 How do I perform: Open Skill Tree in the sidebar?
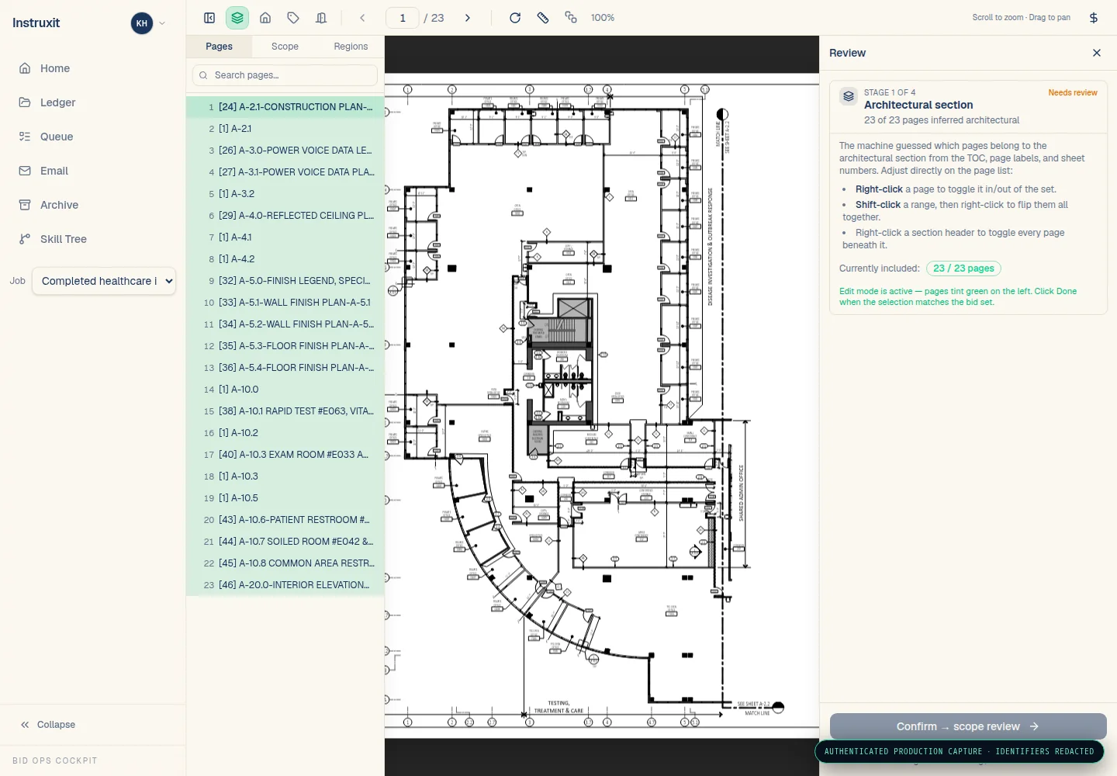click(93, 239)
